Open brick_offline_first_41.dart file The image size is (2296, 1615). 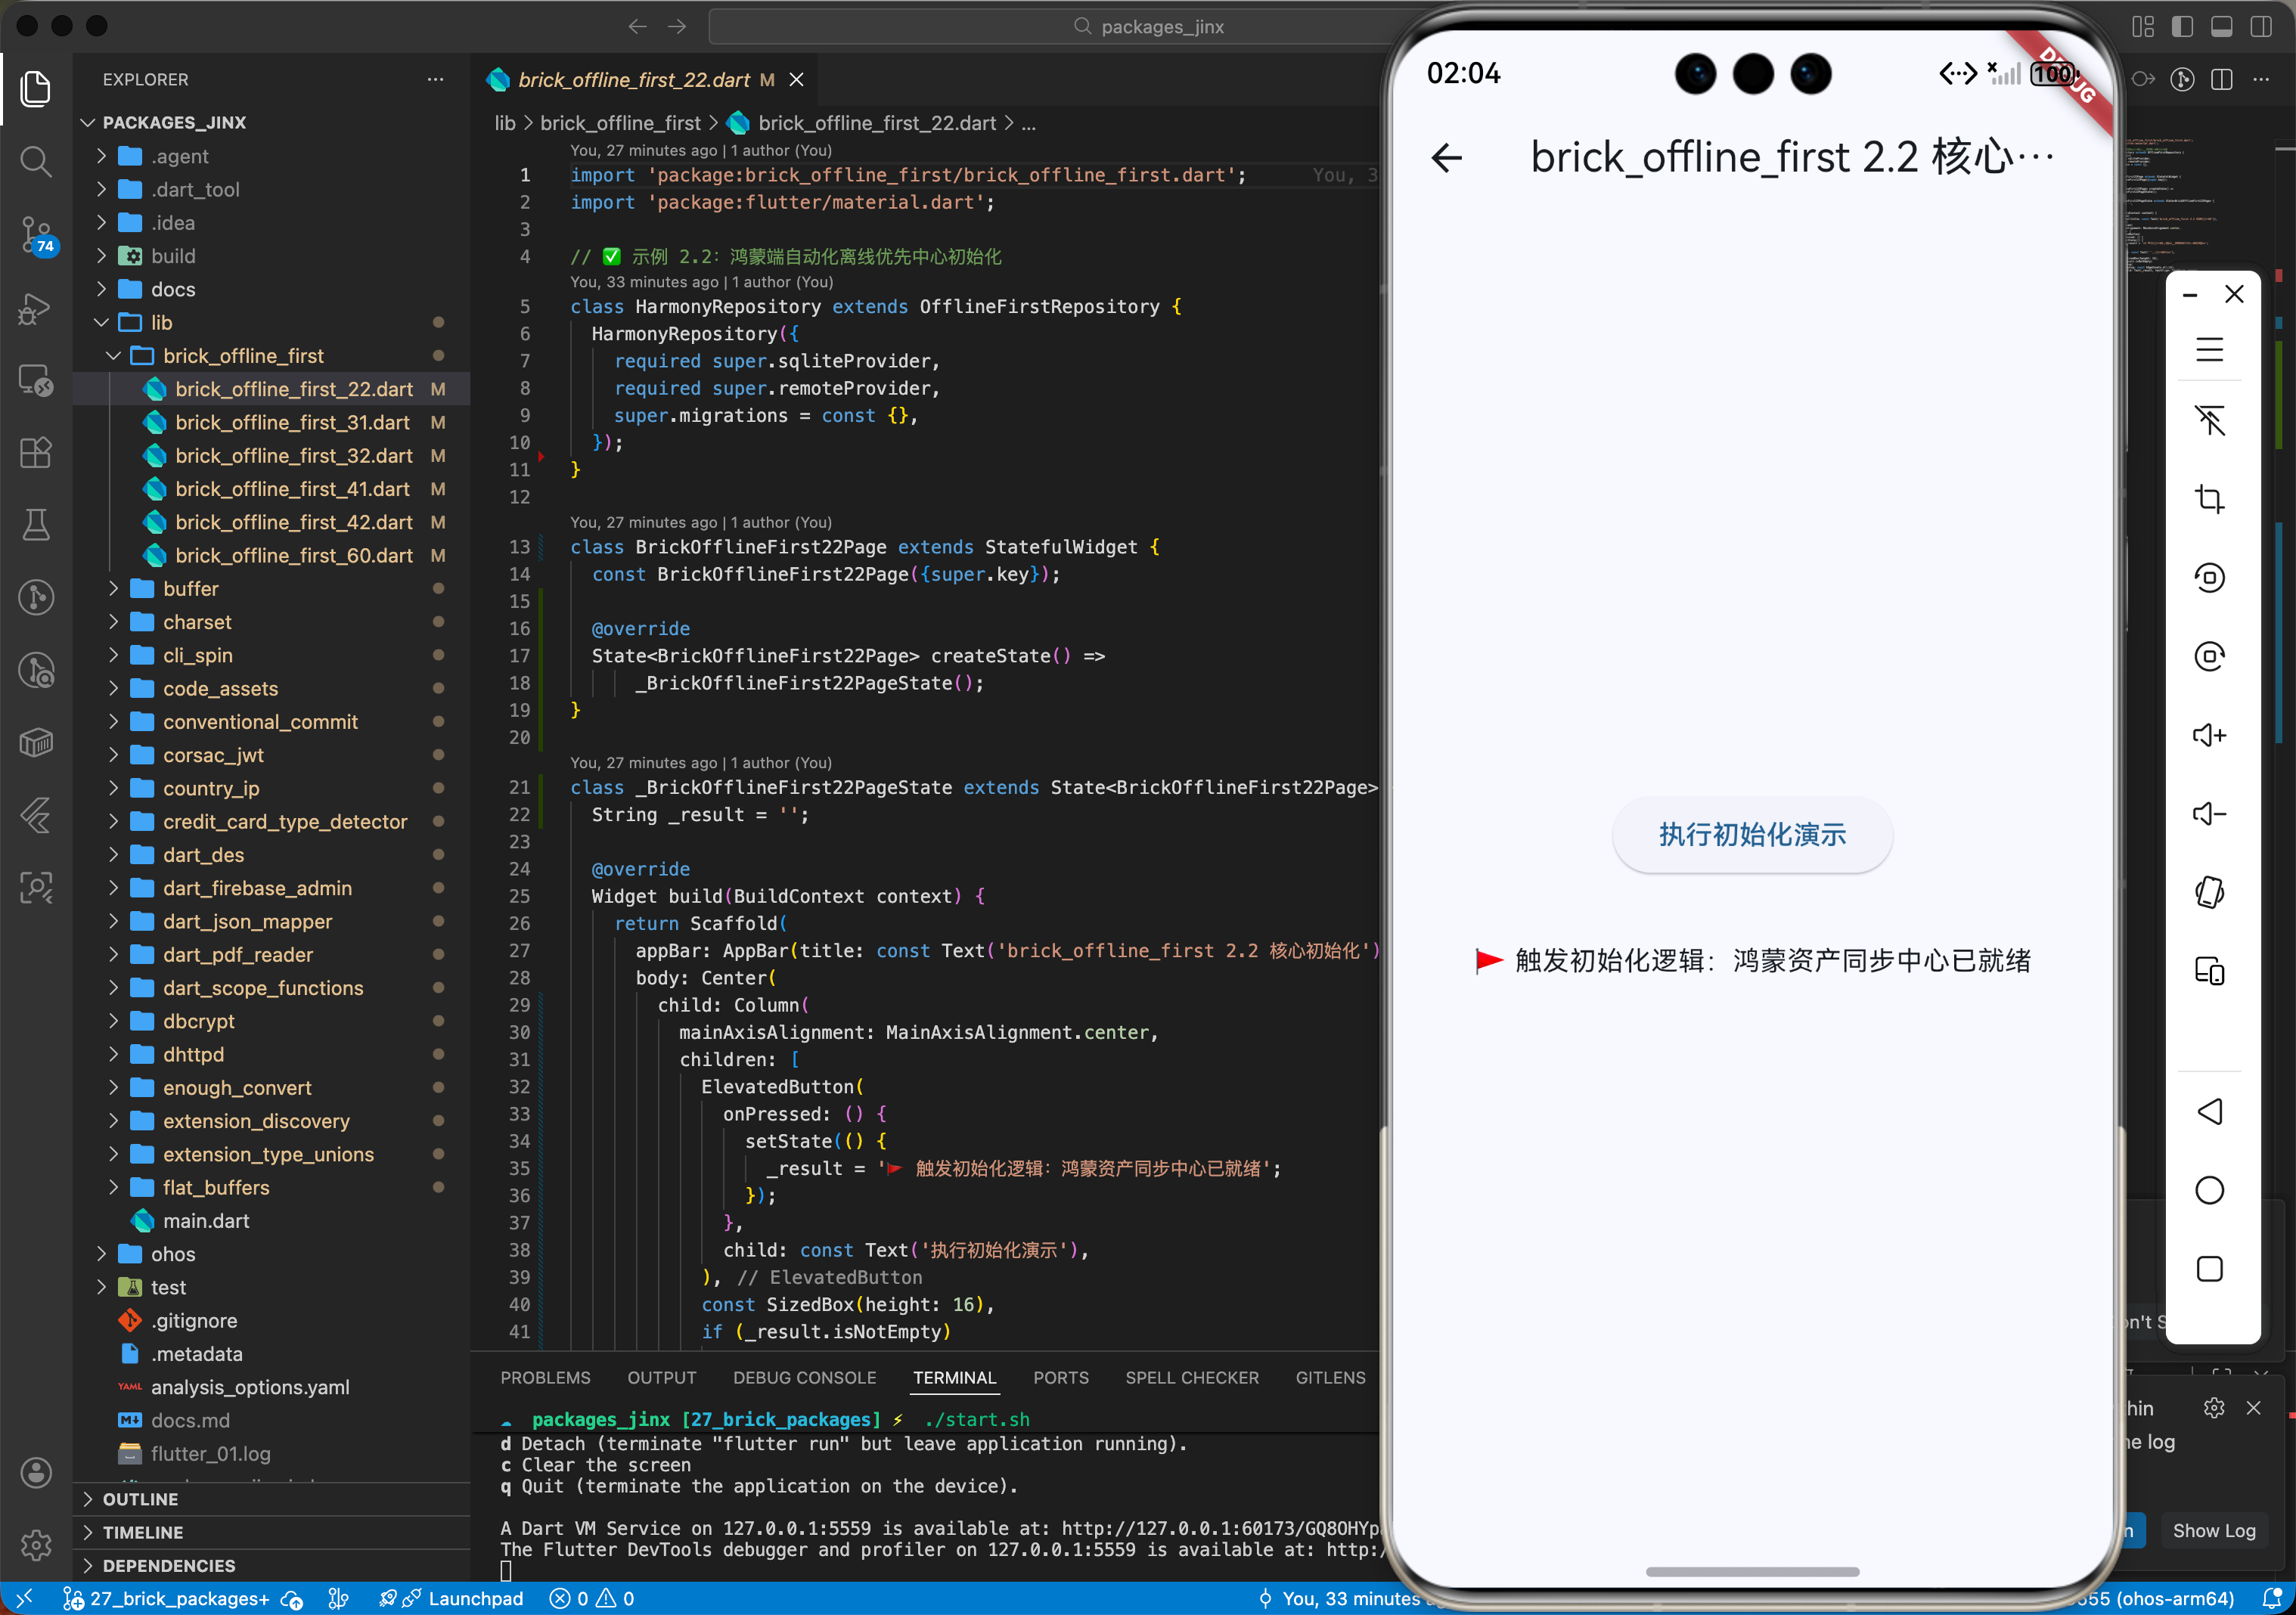coord(292,489)
